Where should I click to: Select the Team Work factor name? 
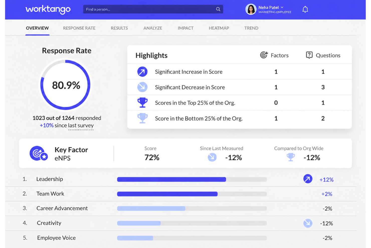coord(50,194)
